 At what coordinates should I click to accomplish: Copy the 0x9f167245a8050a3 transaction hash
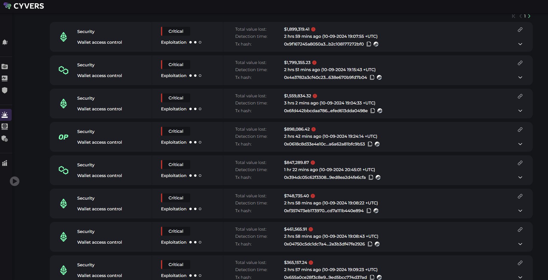tap(369, 44)
